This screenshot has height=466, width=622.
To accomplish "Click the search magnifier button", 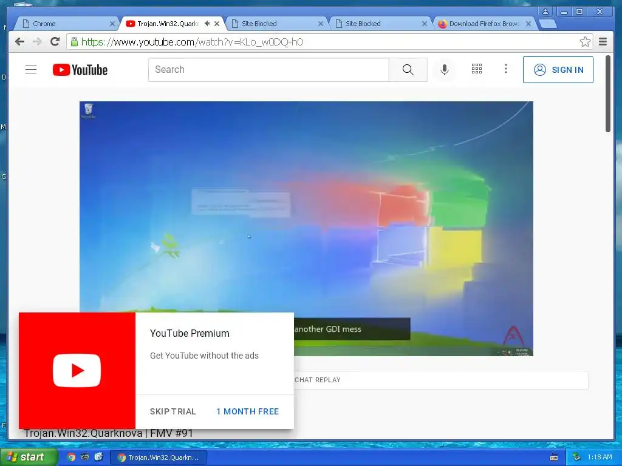I will pos(408,70).
